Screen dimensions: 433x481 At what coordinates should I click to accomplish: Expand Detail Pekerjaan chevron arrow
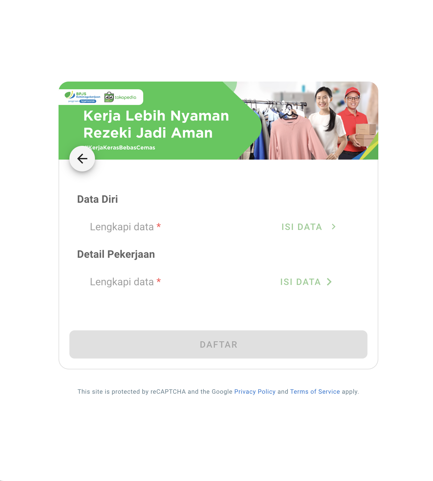coord(329,282)
